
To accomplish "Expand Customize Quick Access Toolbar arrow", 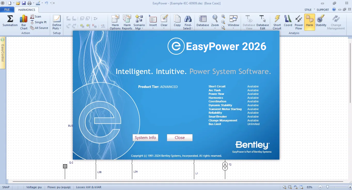I will coord(54,3).
